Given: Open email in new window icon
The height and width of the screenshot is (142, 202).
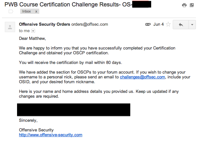Looking at the screenshot, I should pos(192,5).
